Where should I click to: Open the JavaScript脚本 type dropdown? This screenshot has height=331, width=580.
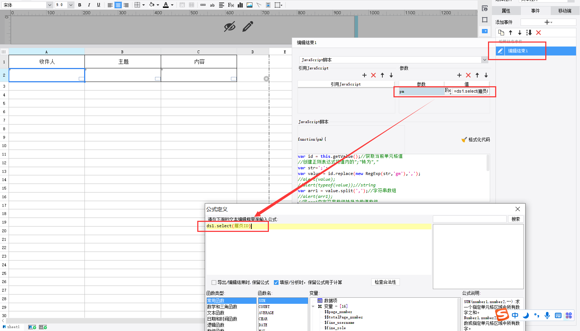tap(485, 60)
